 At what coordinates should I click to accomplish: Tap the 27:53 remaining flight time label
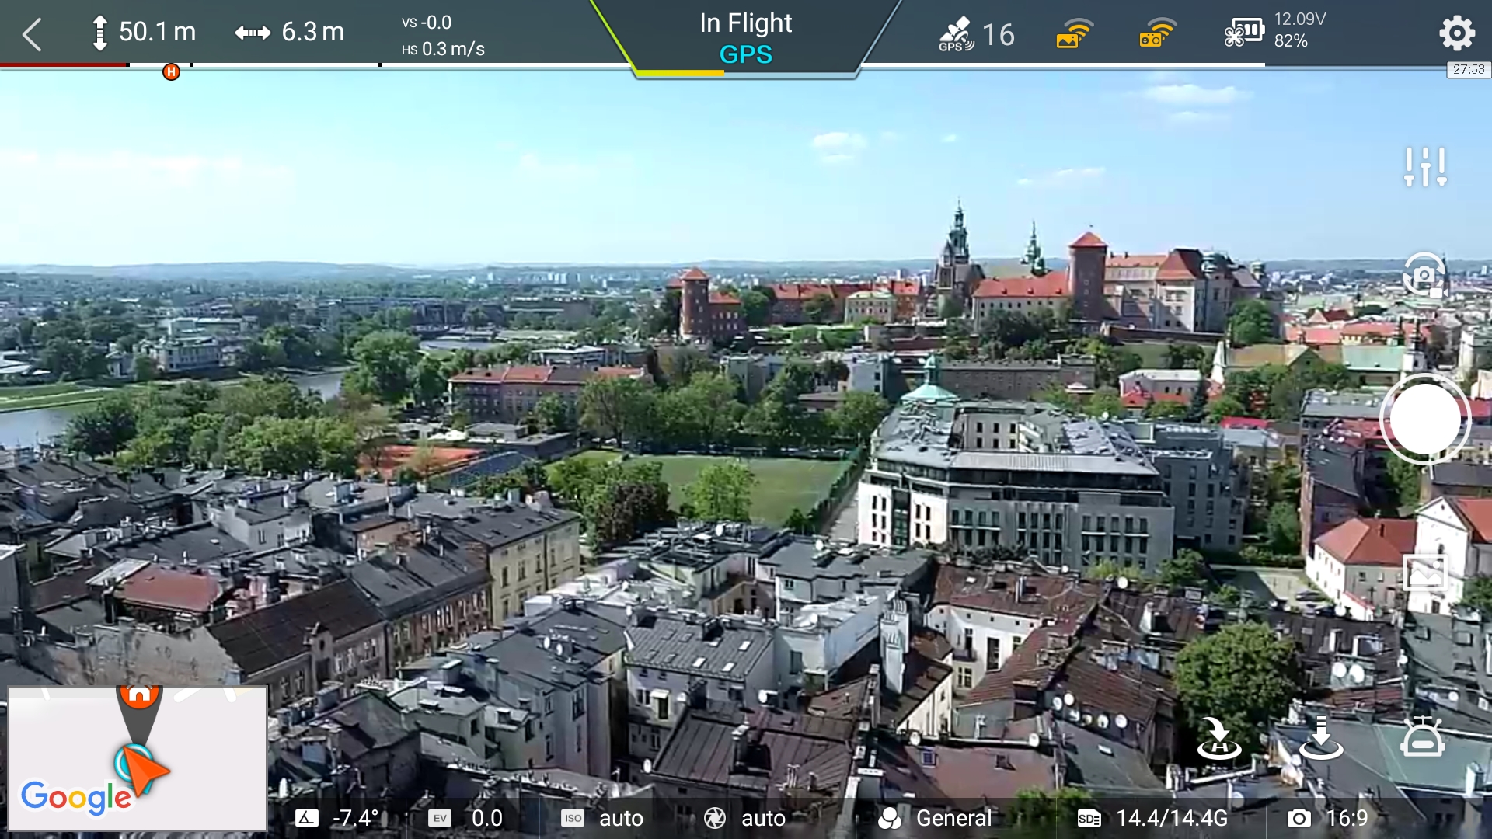coord(1469,69)
